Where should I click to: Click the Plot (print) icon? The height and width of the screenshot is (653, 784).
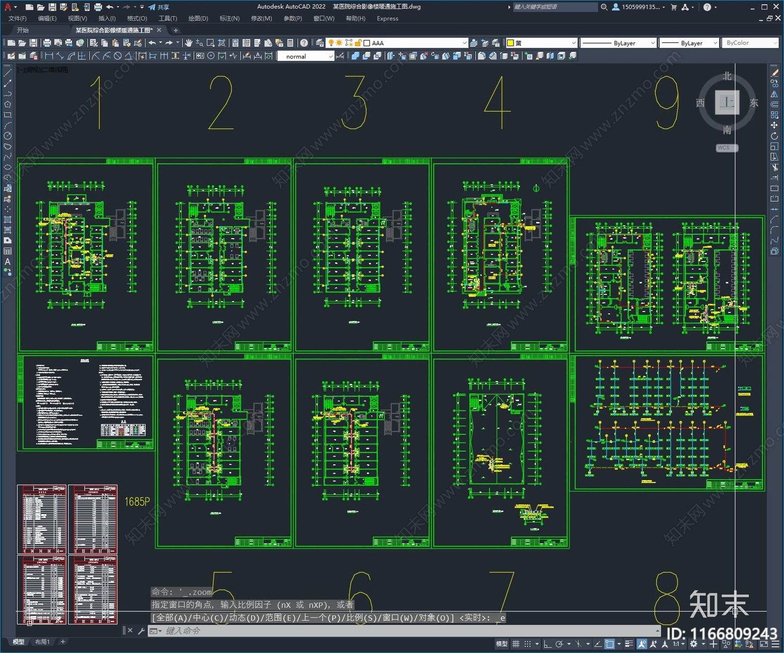47,43
